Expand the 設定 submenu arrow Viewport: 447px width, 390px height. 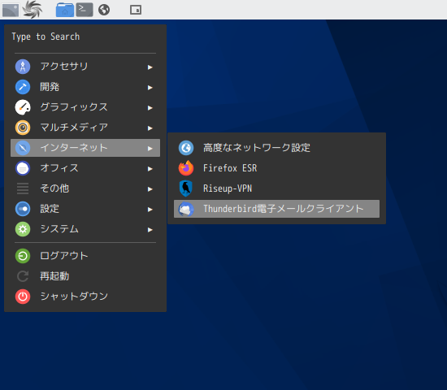(x=150, y=210)
